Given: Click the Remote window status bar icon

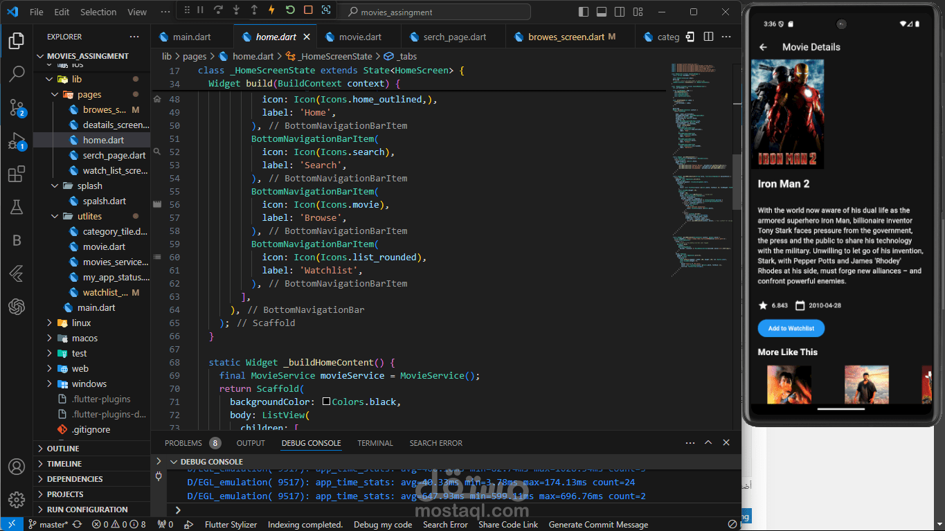Looking at the screenshot, I should (12, 524).
